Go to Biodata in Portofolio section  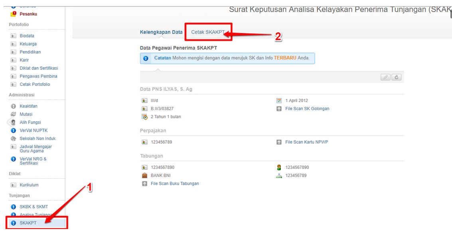pos(27,36)
